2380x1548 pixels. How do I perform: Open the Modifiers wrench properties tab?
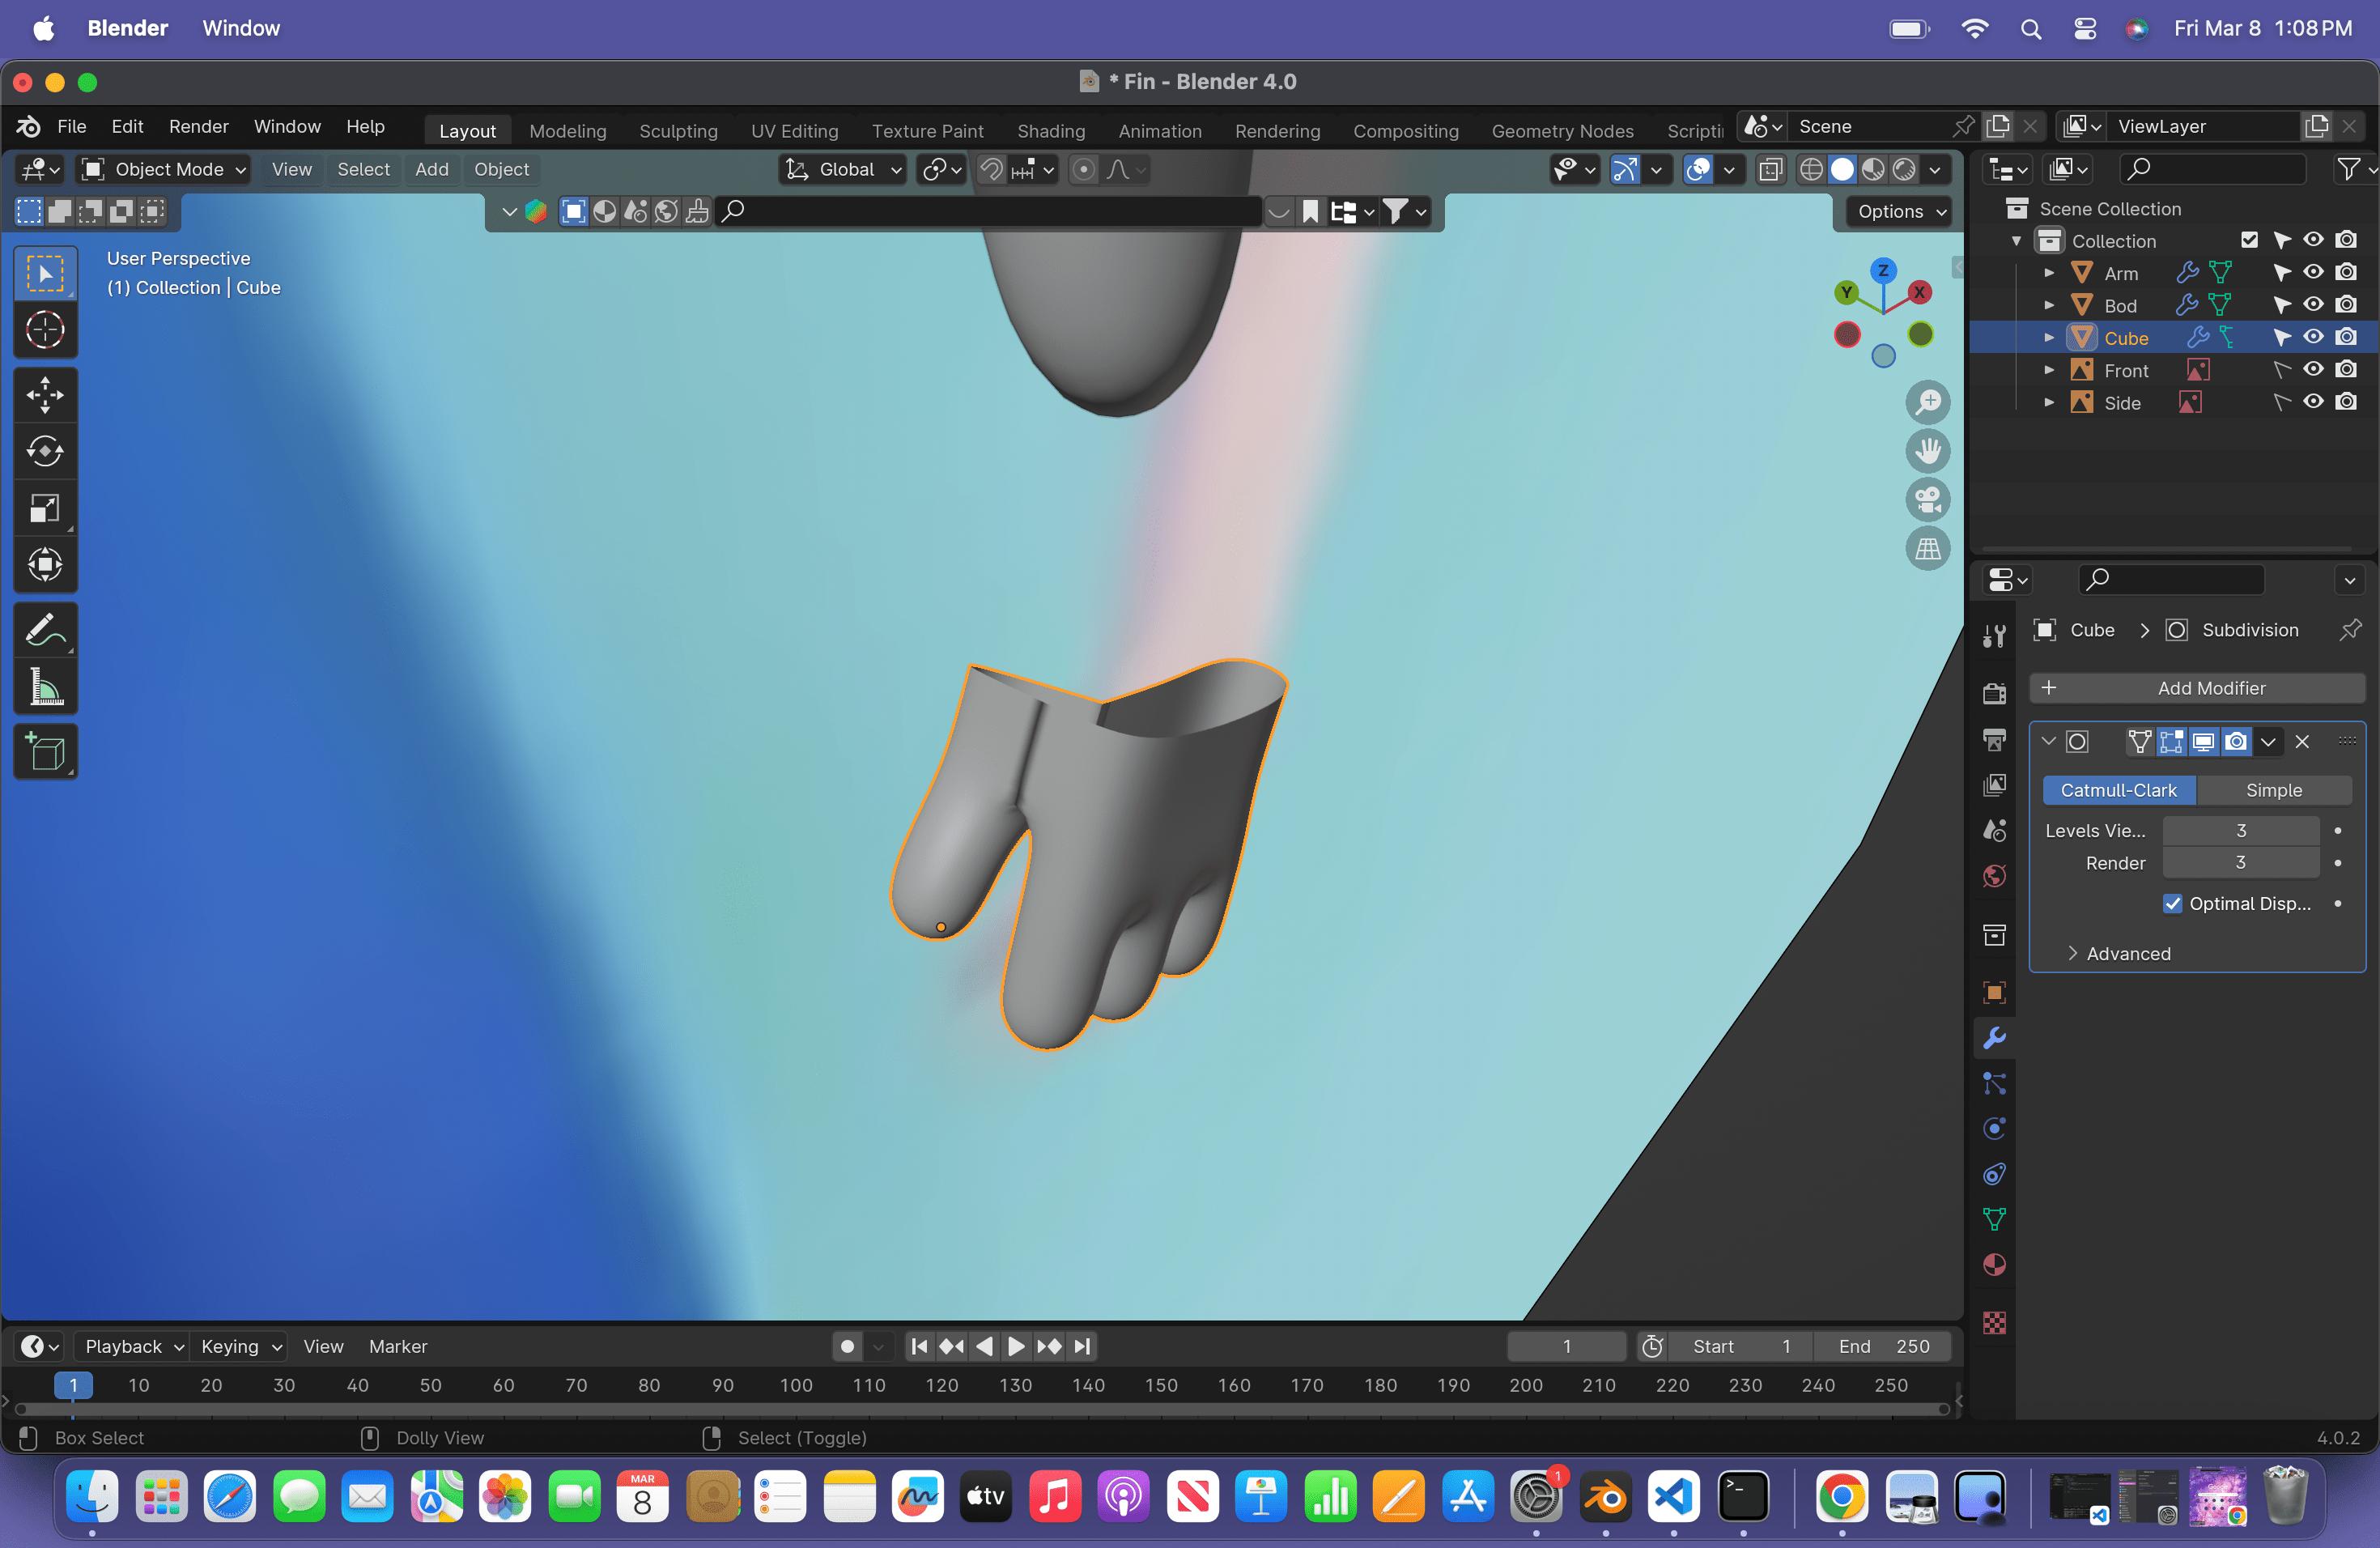tap(1994, 1038)
